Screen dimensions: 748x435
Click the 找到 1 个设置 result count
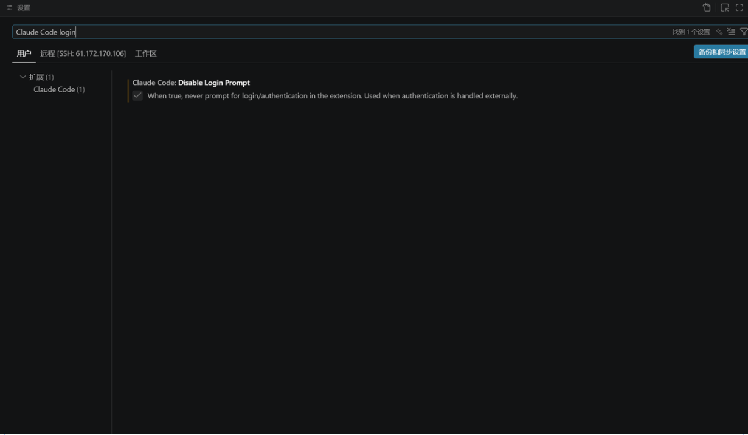point(691,32)
